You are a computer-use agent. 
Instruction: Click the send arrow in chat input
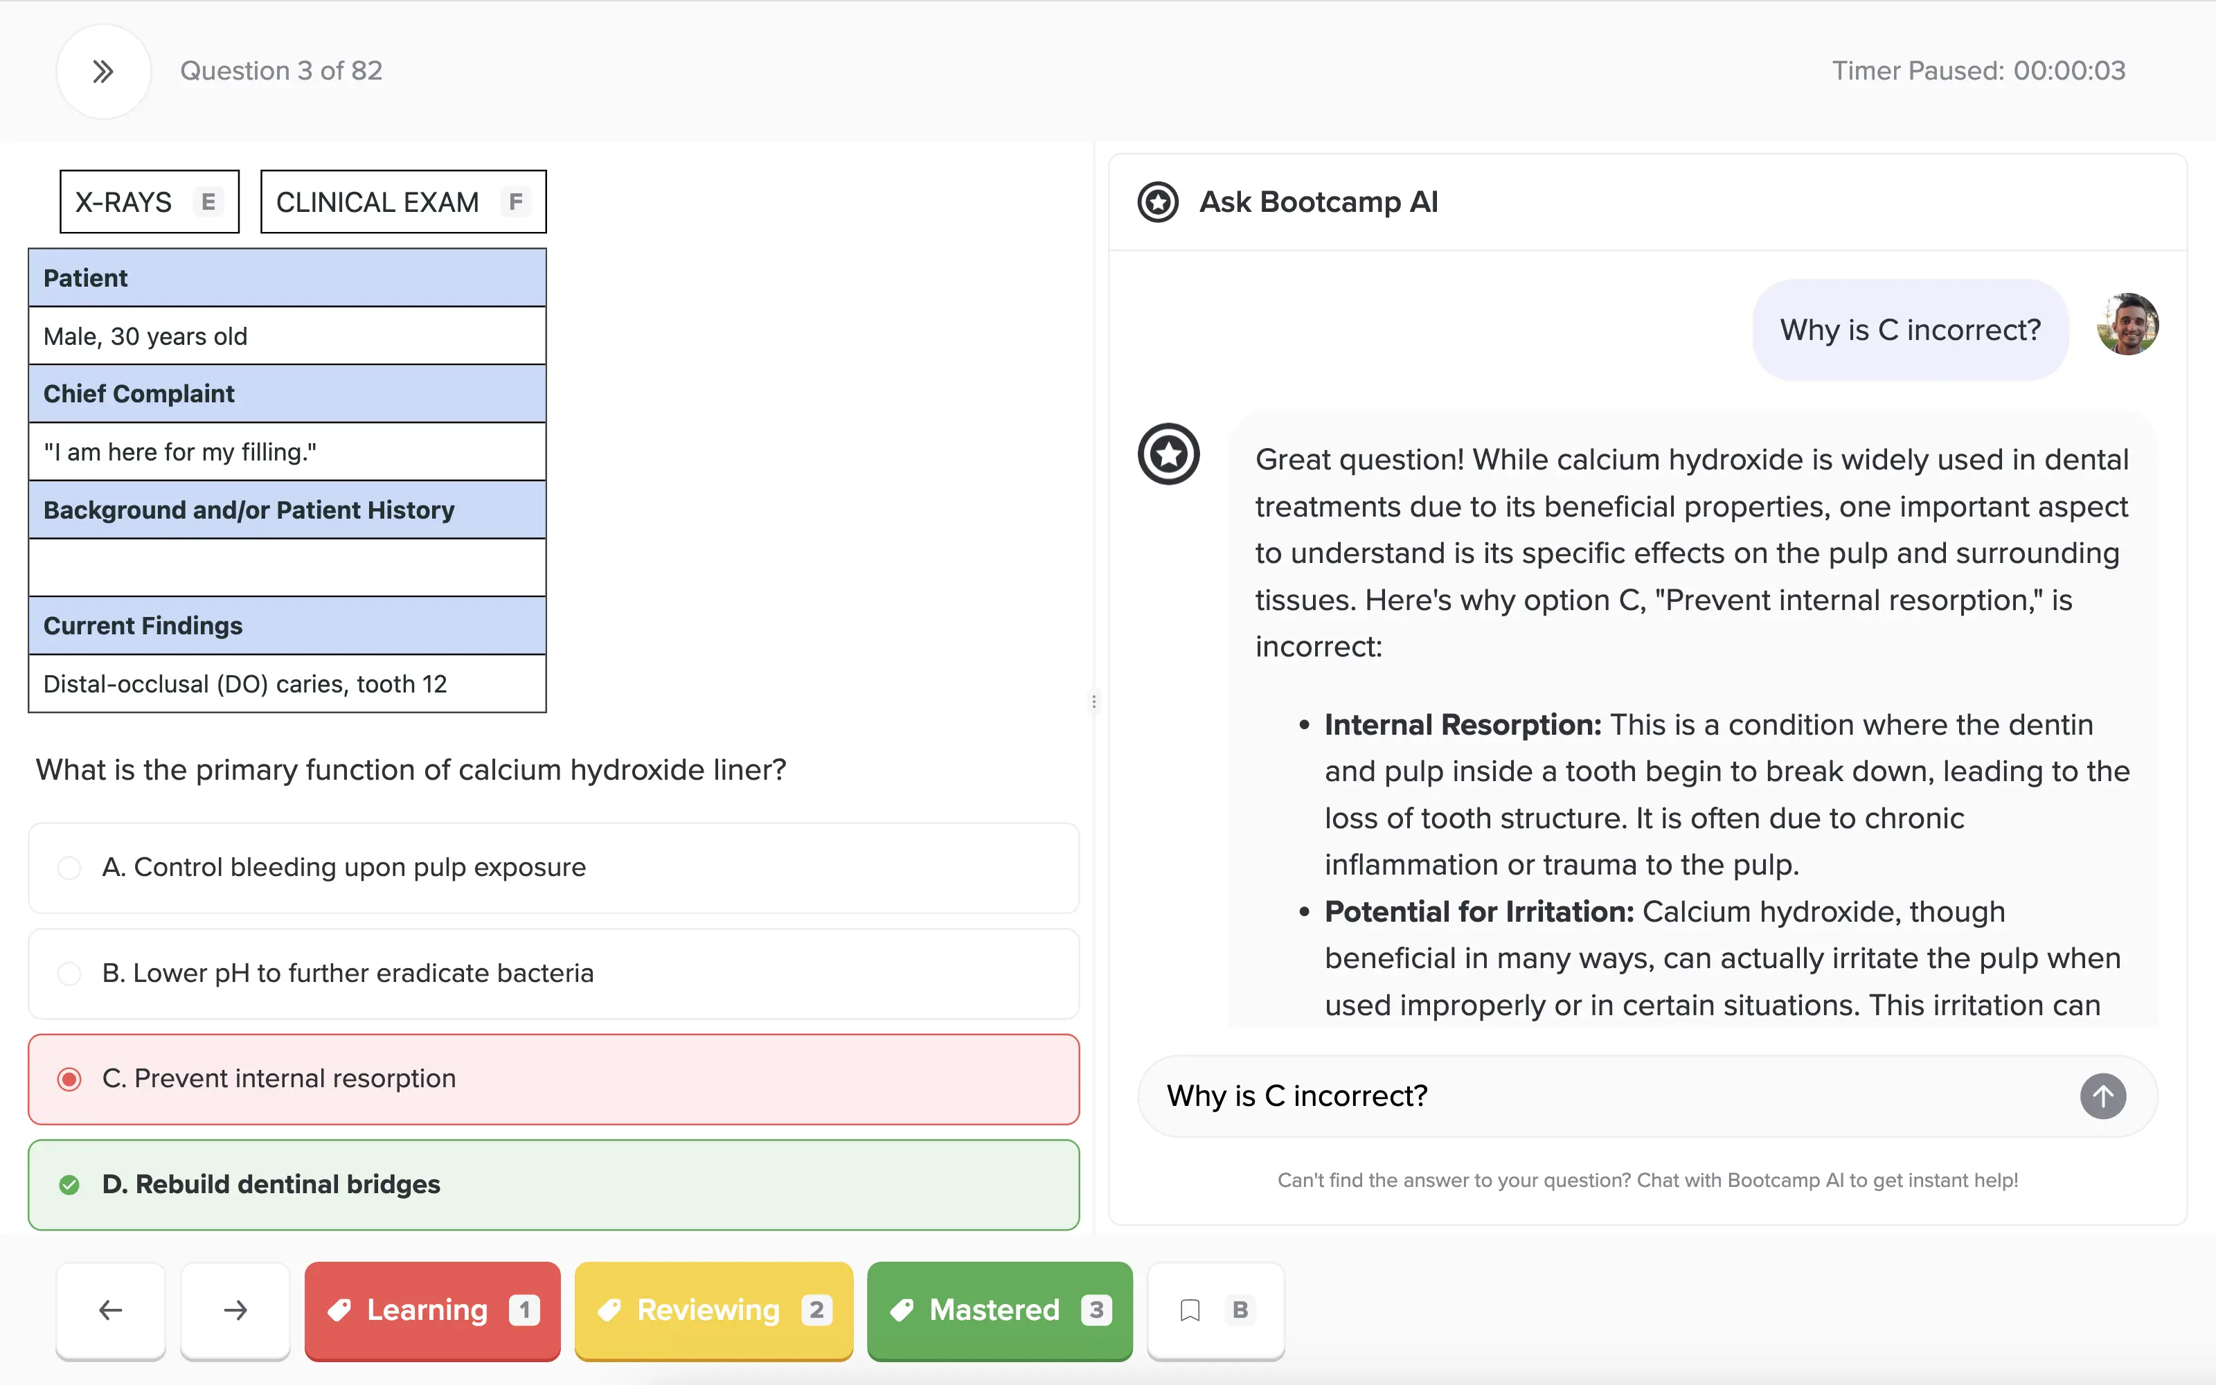point(2102,1096)
